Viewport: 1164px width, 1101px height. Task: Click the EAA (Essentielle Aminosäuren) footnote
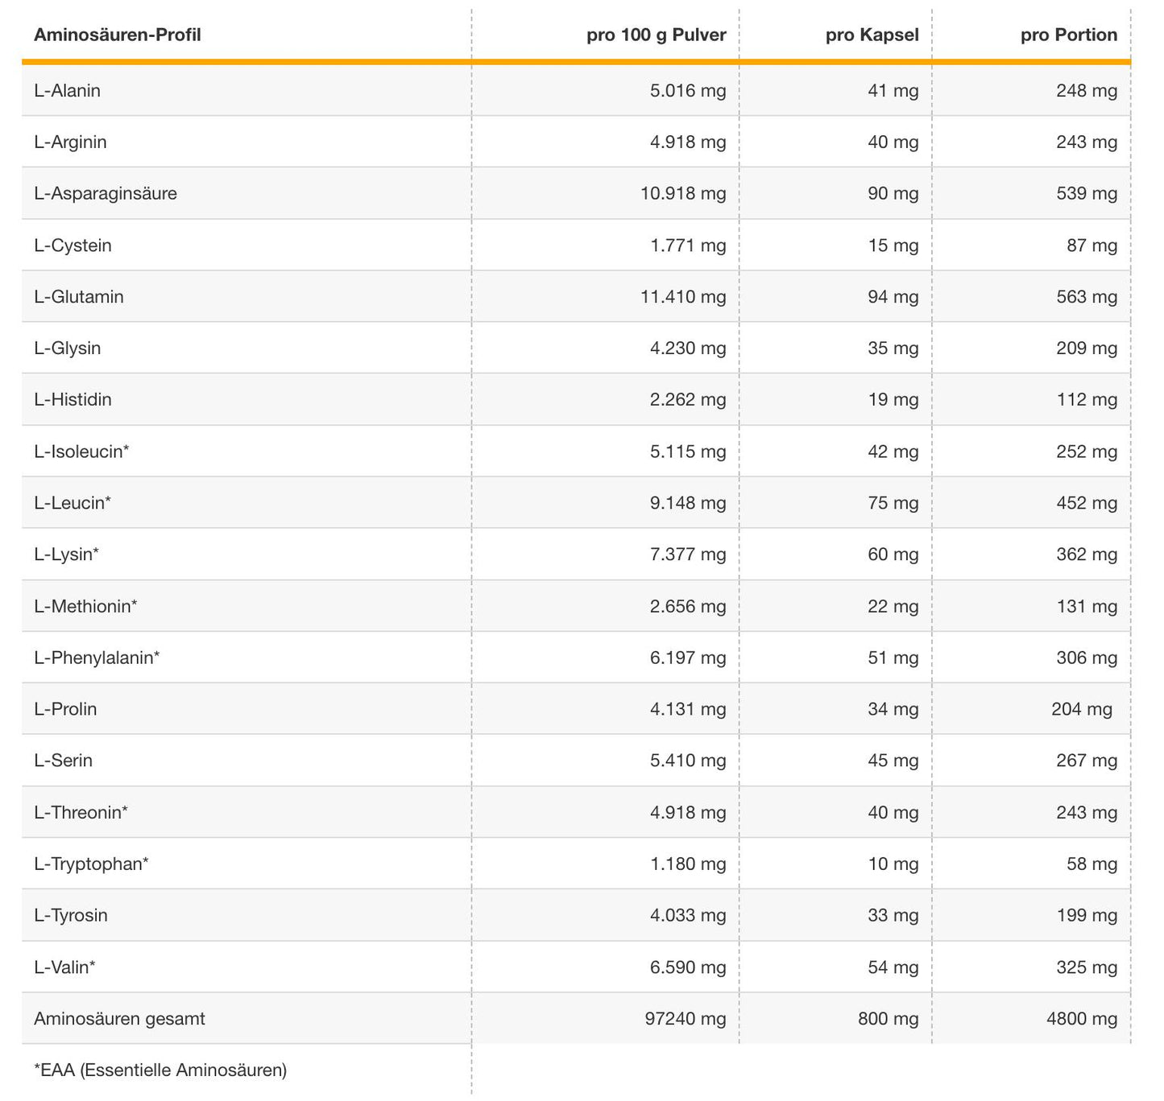coord(160,1070)
